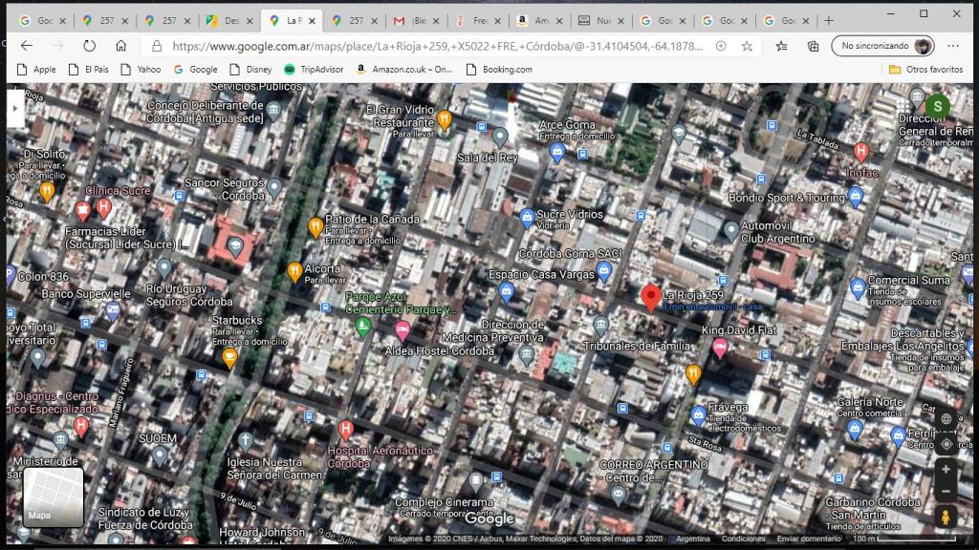Viewport: 979px width, 550px height.
Task: Toggle the favorites star for this page
Action: coord(747,46)
